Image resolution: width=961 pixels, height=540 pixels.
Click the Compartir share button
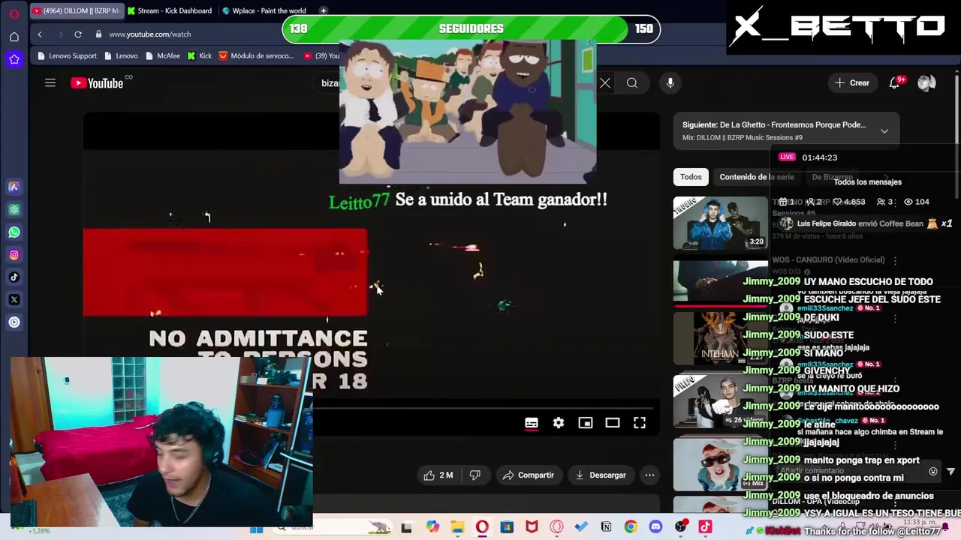[528, 475]
